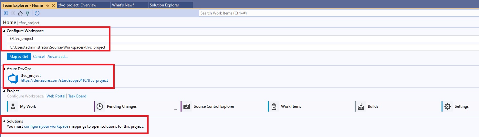Click the Home page title

tap(9, 23)
